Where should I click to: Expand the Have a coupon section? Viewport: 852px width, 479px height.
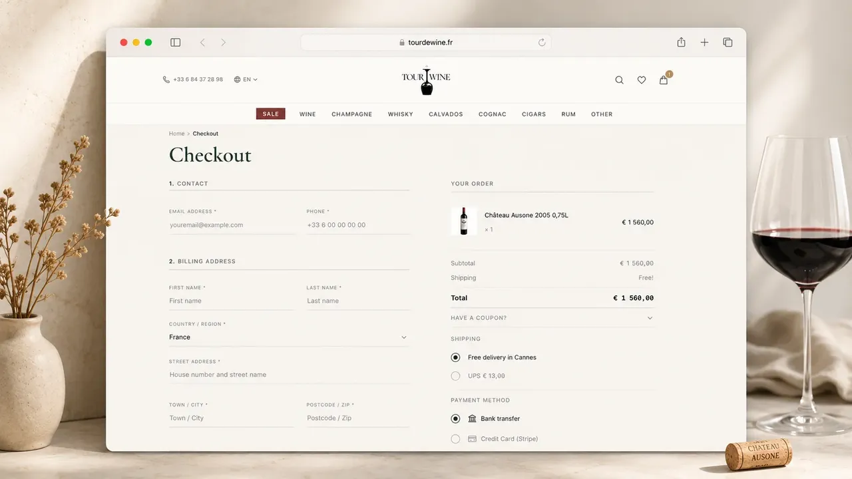tap(552, 318)
